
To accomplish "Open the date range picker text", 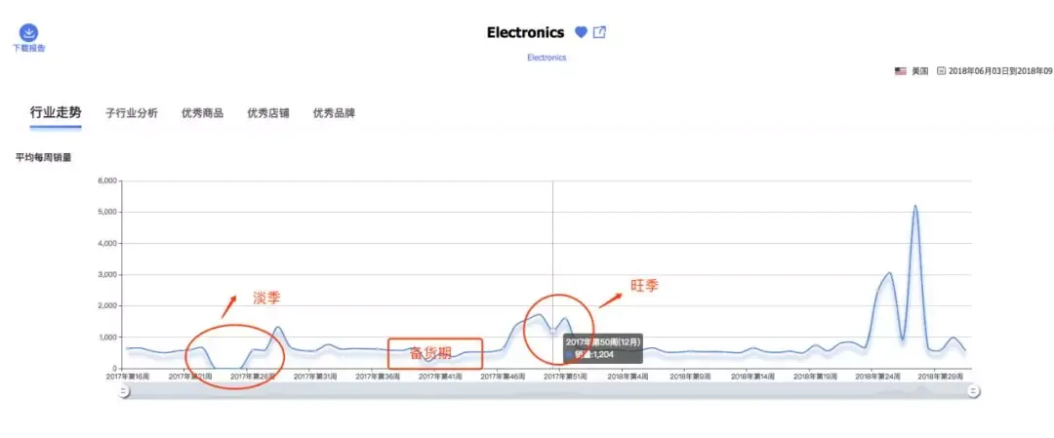I will (x=1001, y=71).
